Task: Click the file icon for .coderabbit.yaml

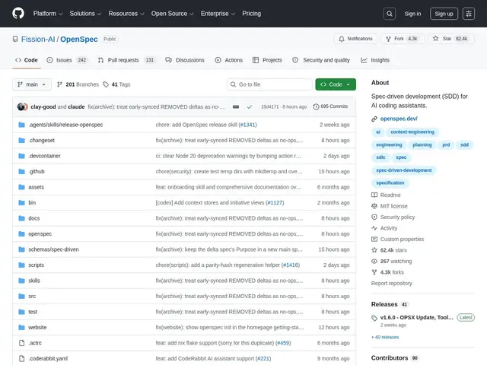Action: coord(22,358)
